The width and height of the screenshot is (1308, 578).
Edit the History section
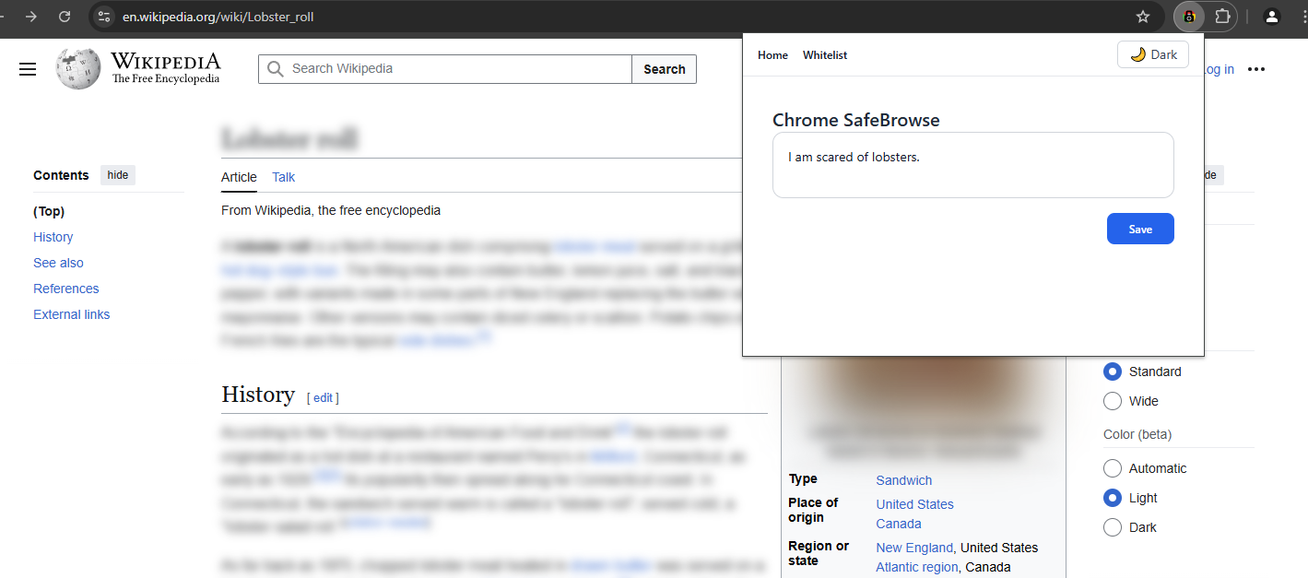(323, 398)
